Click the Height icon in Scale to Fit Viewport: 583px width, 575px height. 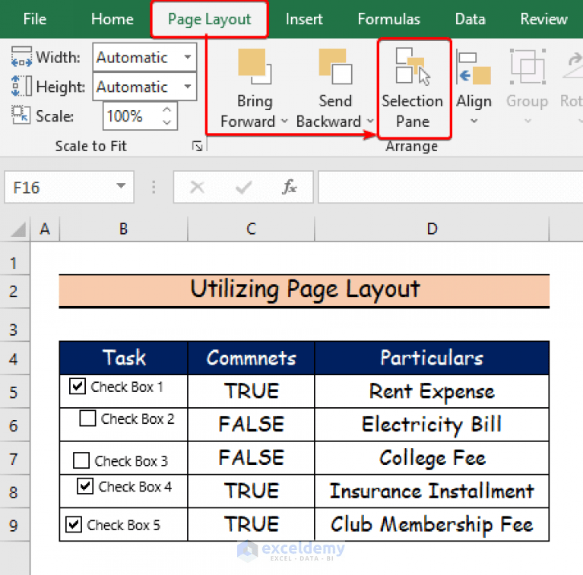(x=21, y=86)
